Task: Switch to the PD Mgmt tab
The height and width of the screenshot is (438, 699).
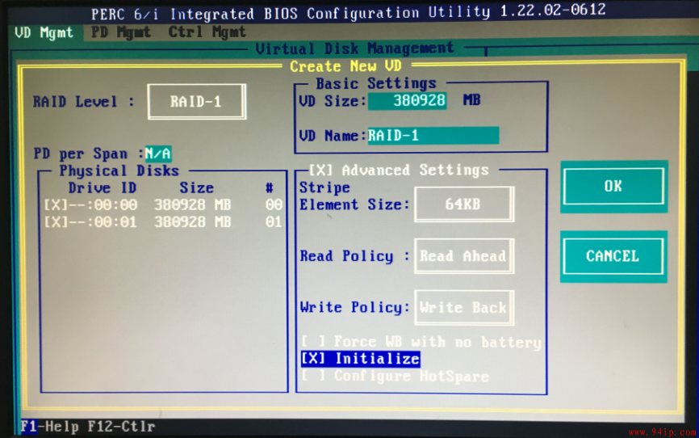Action: (x=121, y=32)
